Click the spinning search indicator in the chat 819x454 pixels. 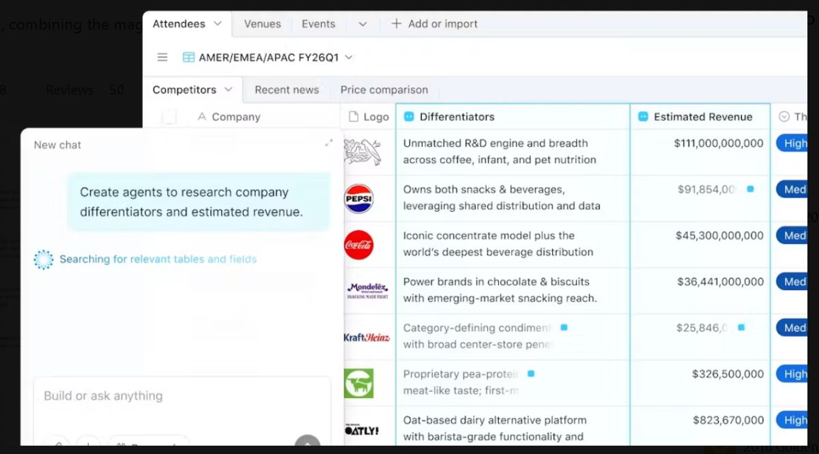44,259
